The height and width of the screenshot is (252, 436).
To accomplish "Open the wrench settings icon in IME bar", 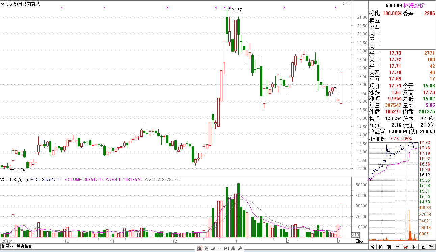I will pyautogui.click(x=240, y=249).
